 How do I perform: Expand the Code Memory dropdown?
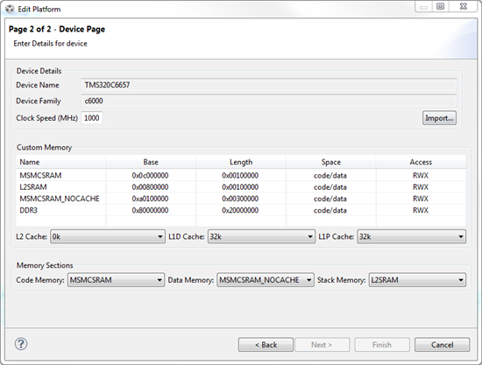coord(116,280)
